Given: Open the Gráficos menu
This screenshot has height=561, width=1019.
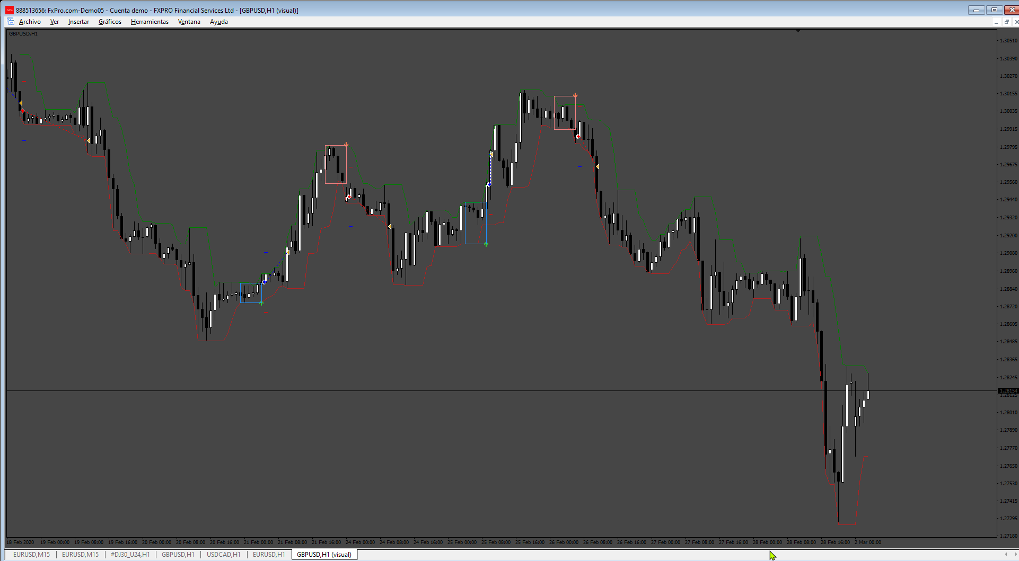Looking at the screenshot, I should tap(110, 22).
